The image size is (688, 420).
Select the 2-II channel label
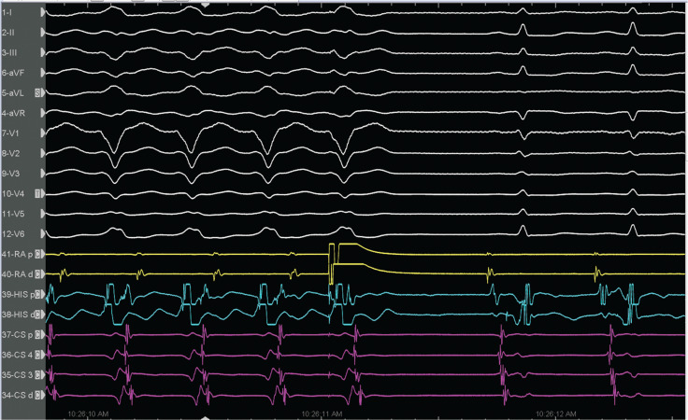click(x=13, y=33)
